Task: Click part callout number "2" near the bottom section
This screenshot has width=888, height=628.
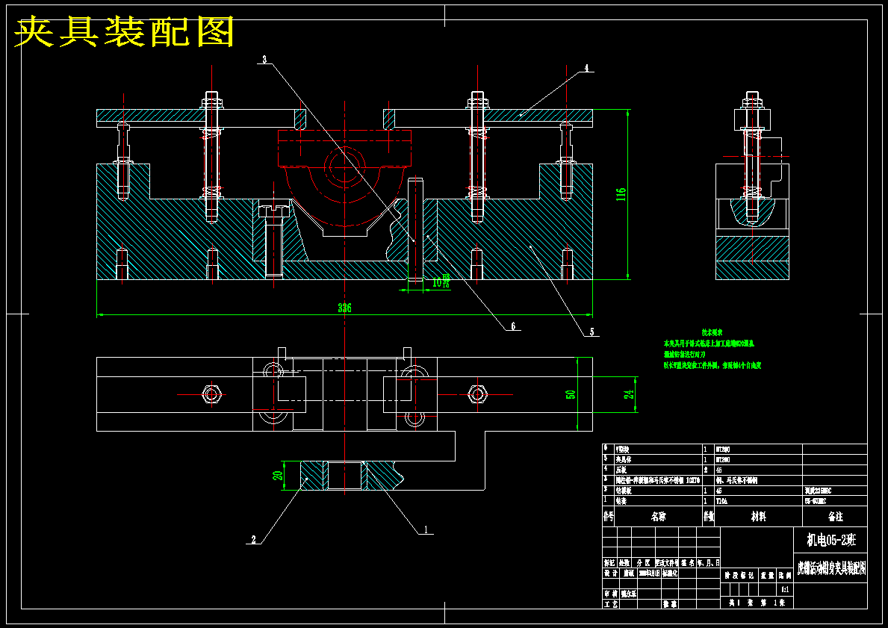Action: coord(254,540)
